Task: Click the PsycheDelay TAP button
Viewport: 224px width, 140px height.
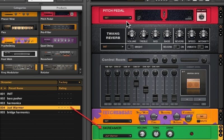Action: pyautogui.click(x=202, y=116)
